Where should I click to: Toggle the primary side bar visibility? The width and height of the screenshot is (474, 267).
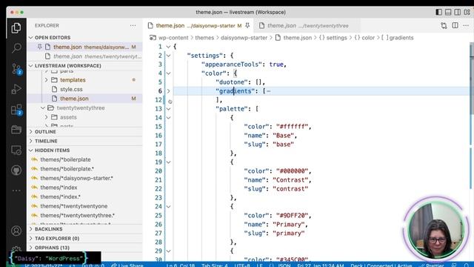click(x=438, y=12)
